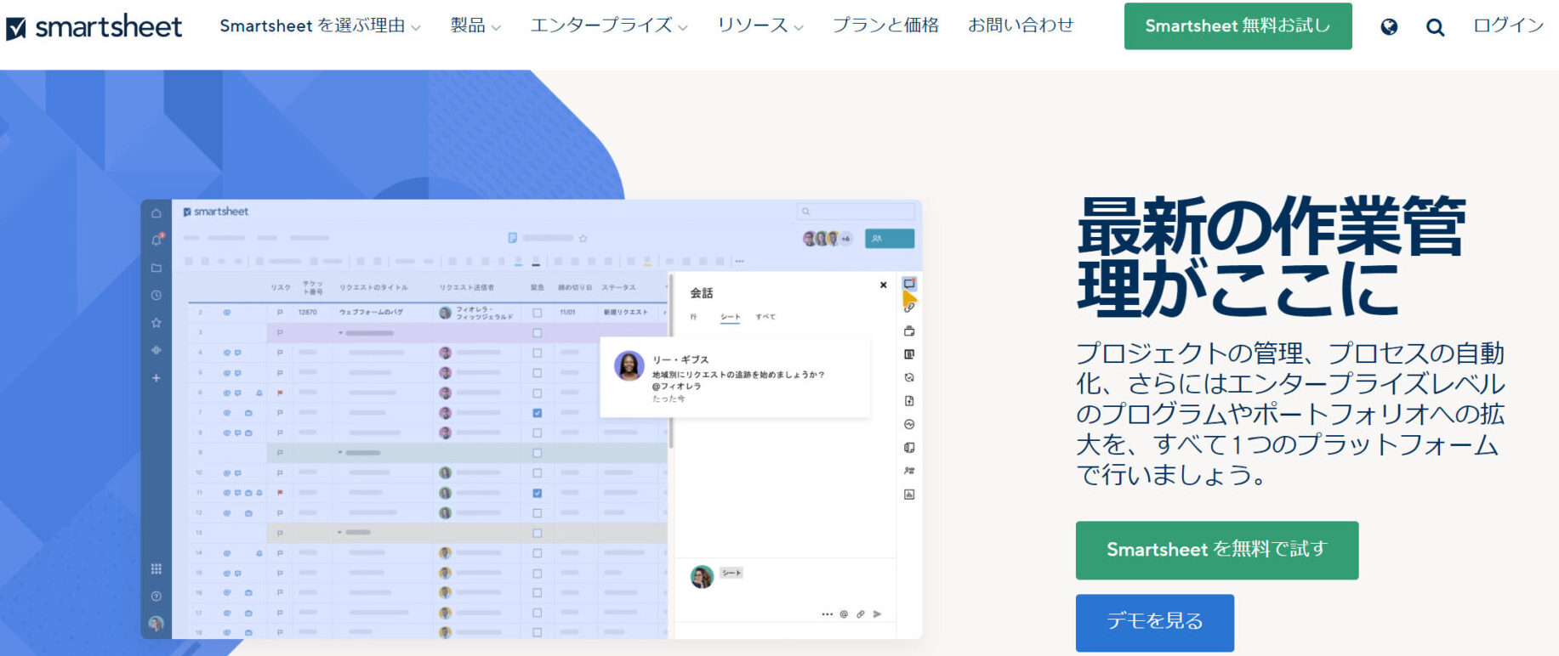1559x656 pixels.
Task: Tick the 緊急 checkbox in row 4
Action: 537,353
